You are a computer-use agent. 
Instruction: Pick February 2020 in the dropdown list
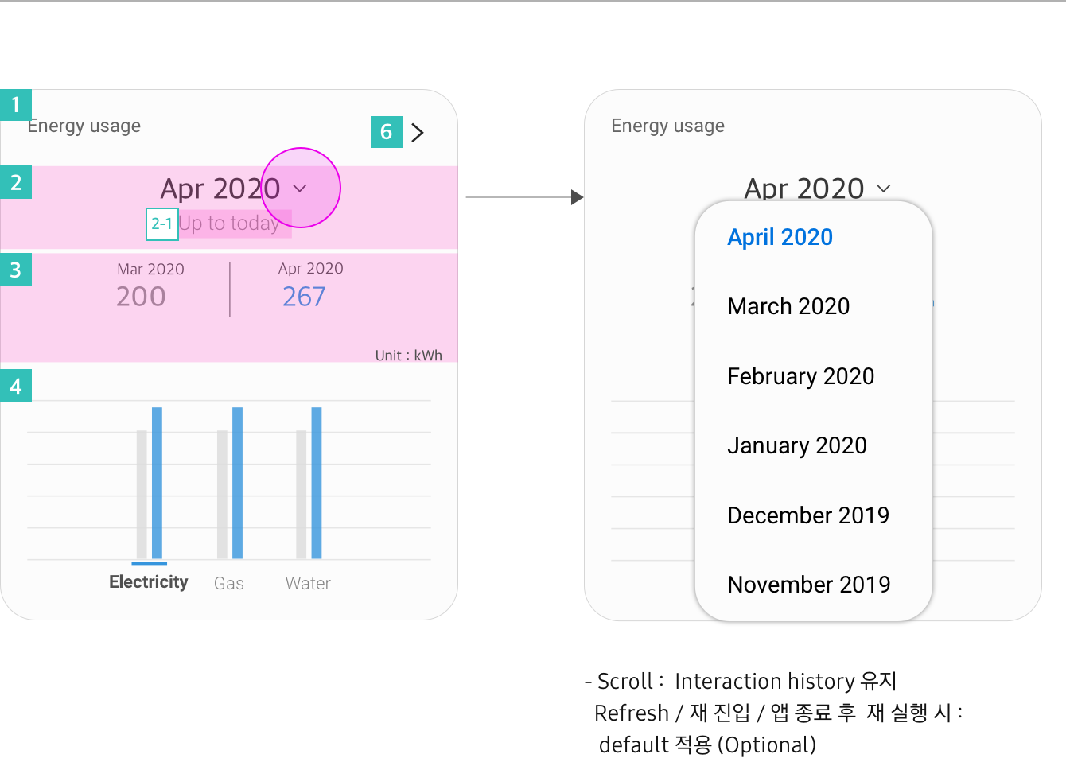(x=800, y=376)
